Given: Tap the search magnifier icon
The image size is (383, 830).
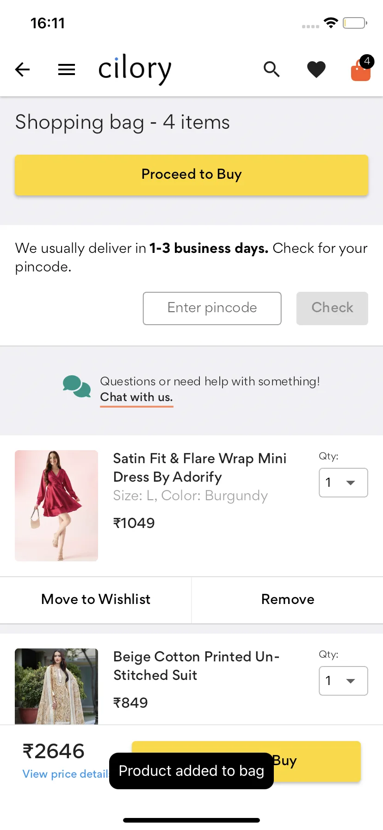Looking at the screenshot, I should 272,69.
